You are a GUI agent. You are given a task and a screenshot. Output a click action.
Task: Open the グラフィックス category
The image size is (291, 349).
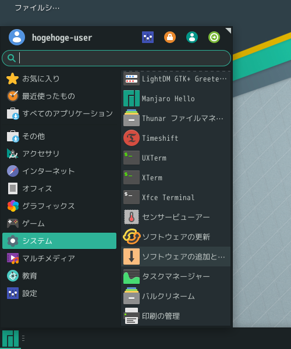[x=59, y=206]
